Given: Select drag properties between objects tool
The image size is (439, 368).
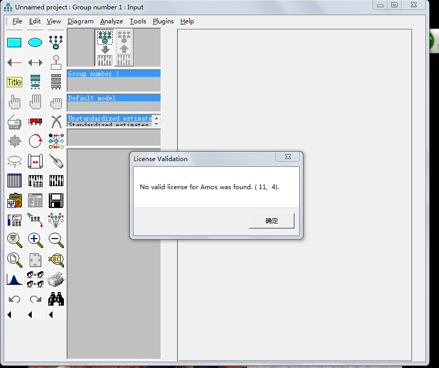Looking at the screenshot, I should [35, 220].
